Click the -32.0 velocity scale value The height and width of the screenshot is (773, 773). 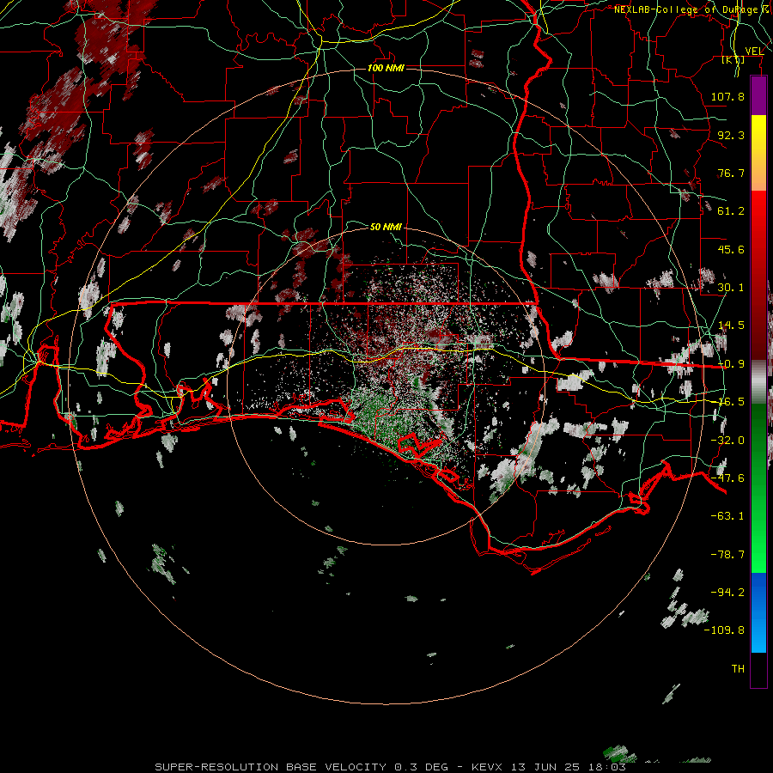click(727, 441)
